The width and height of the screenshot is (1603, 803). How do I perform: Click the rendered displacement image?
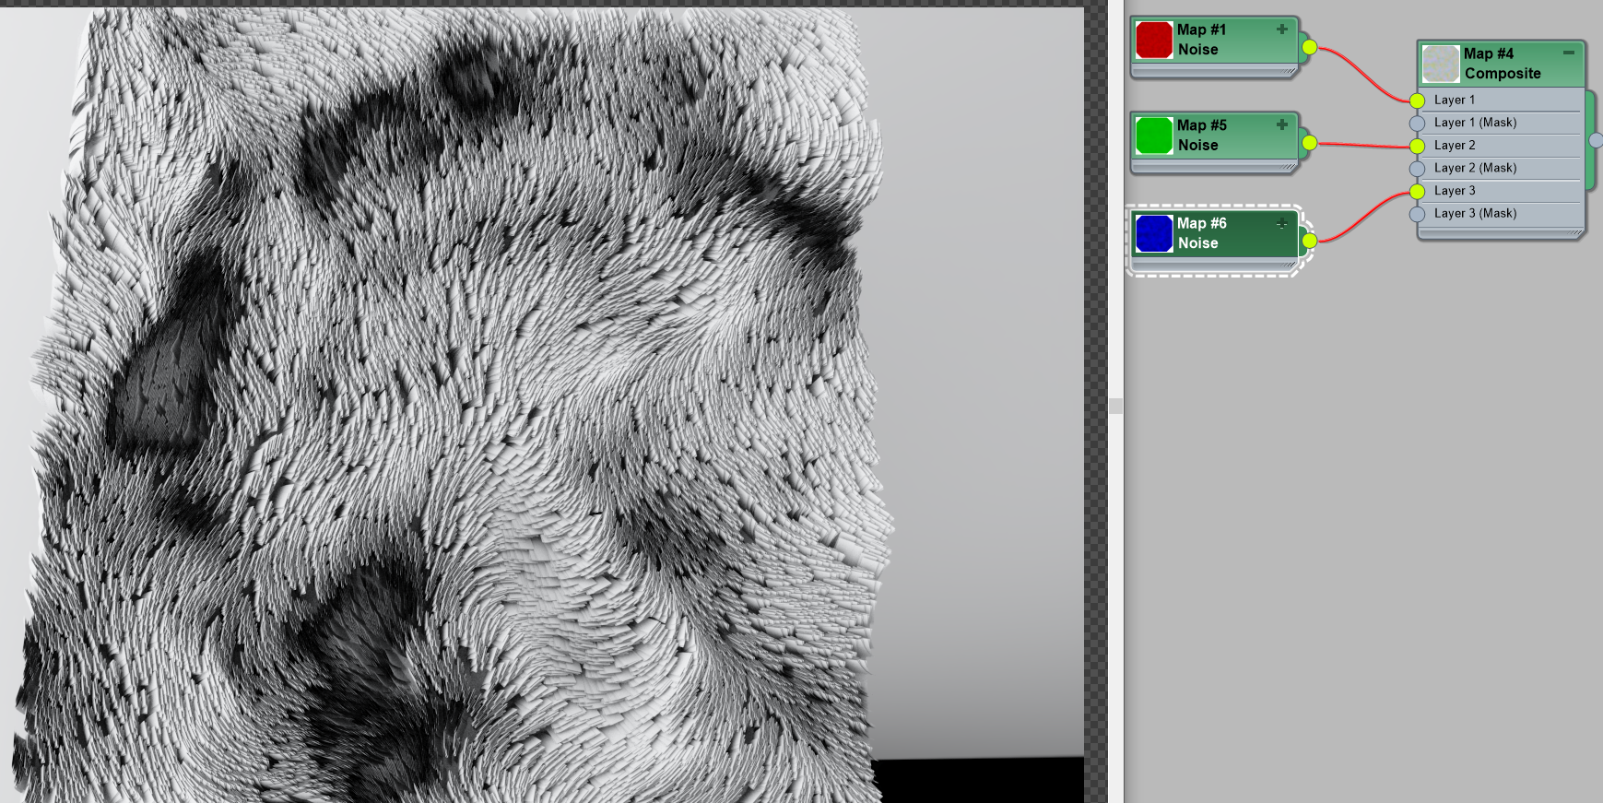point(542,405)
